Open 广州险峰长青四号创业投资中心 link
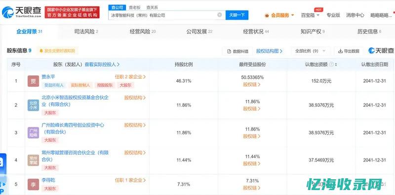Image resolution: width=395 pixels, height=195 pixels. pyautogui.click(x=73, y=129)
